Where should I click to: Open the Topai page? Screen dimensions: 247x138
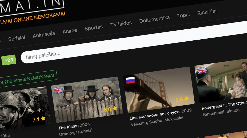click(x=183, y=15)
